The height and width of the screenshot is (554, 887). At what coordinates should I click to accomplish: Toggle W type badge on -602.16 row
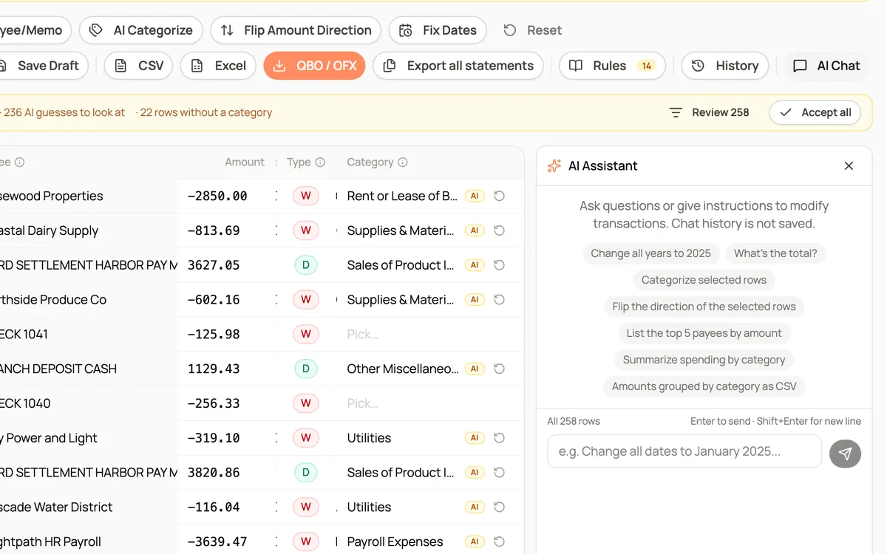point(305,300)
